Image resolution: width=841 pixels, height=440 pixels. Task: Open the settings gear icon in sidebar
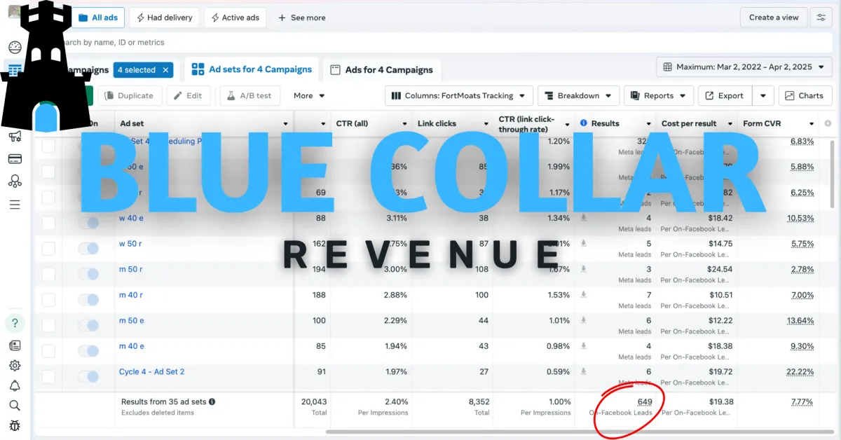pos(15,365)
